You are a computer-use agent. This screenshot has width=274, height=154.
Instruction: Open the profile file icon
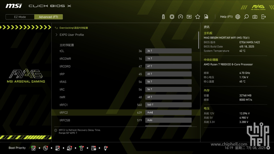206,17
